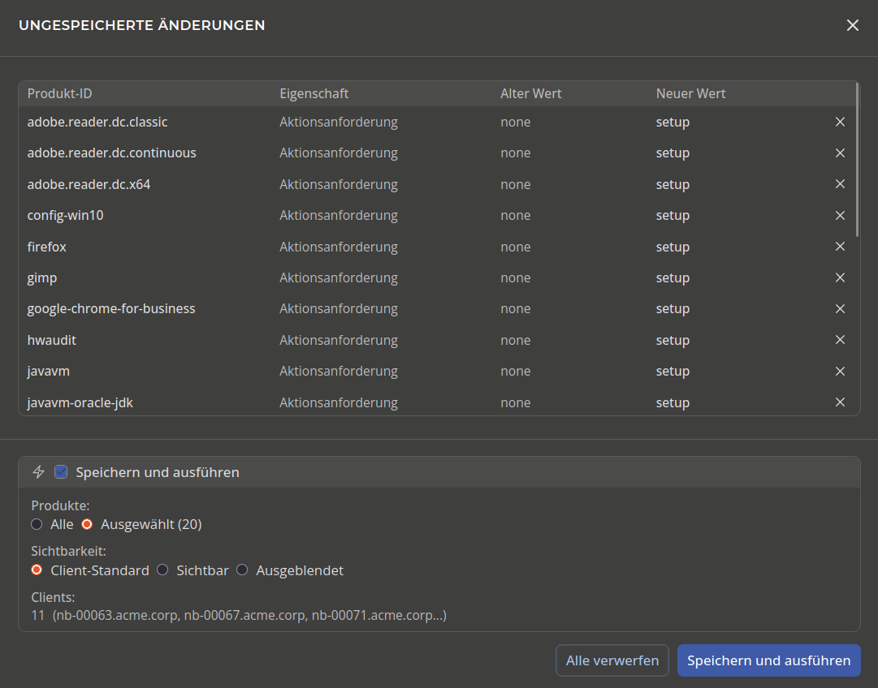Screen dimensions: 878x688
Task: Click the Sichtbarkeit: label
Action: pyautogui.click(x=69, y=551)
